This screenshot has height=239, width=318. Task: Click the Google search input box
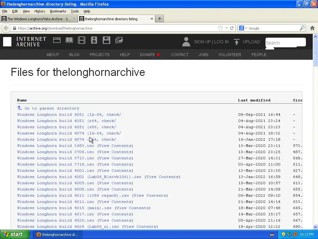[x=273, y=28]
